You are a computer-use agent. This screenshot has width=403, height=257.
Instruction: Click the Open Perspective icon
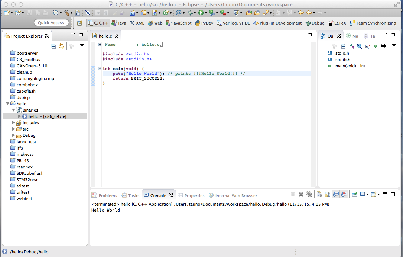pyautogui.click(x=79, y=23)
